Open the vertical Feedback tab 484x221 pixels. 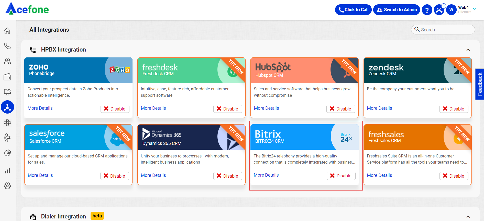(x=480, y=84)
